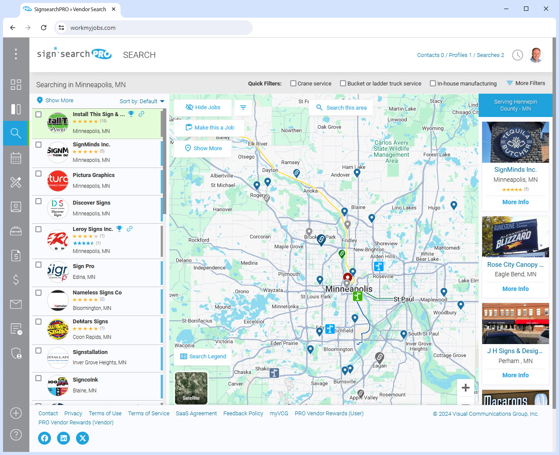Open the mail envelope sidebar icon
Viewport: 559px width, 455px height.
coord(16,304)
